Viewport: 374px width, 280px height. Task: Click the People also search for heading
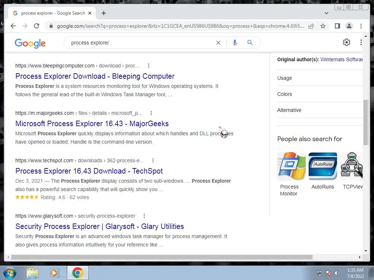pyautogui.click(x=310, y=139)
